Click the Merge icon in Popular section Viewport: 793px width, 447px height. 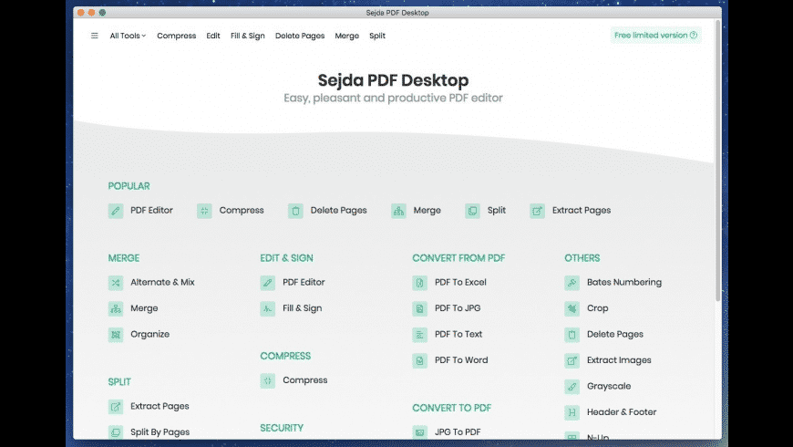tap(398, 211)
